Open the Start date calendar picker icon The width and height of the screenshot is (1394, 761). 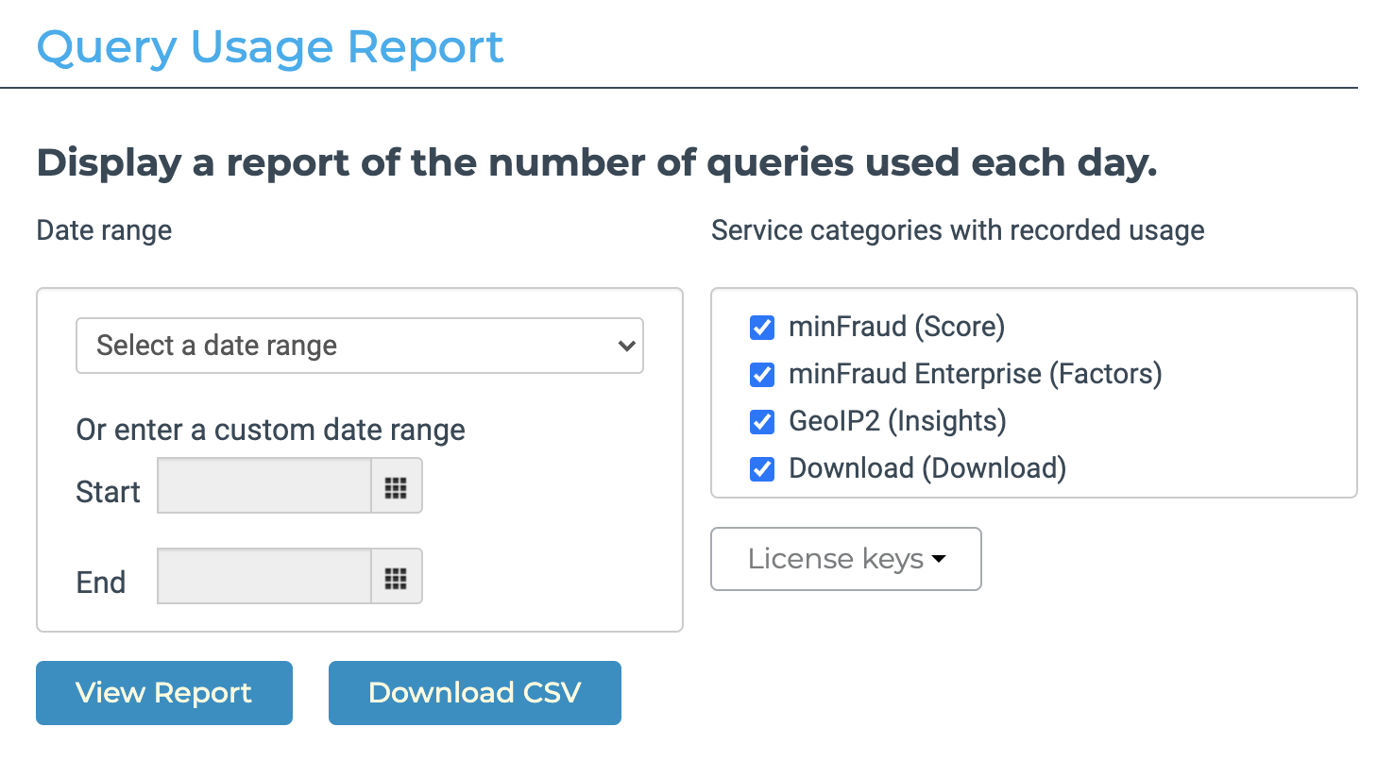396,487
